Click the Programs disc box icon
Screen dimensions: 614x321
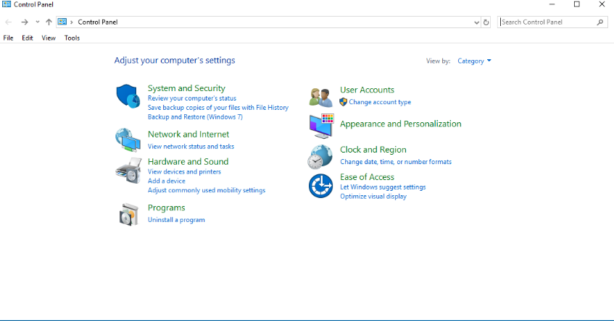pos(127,214)
